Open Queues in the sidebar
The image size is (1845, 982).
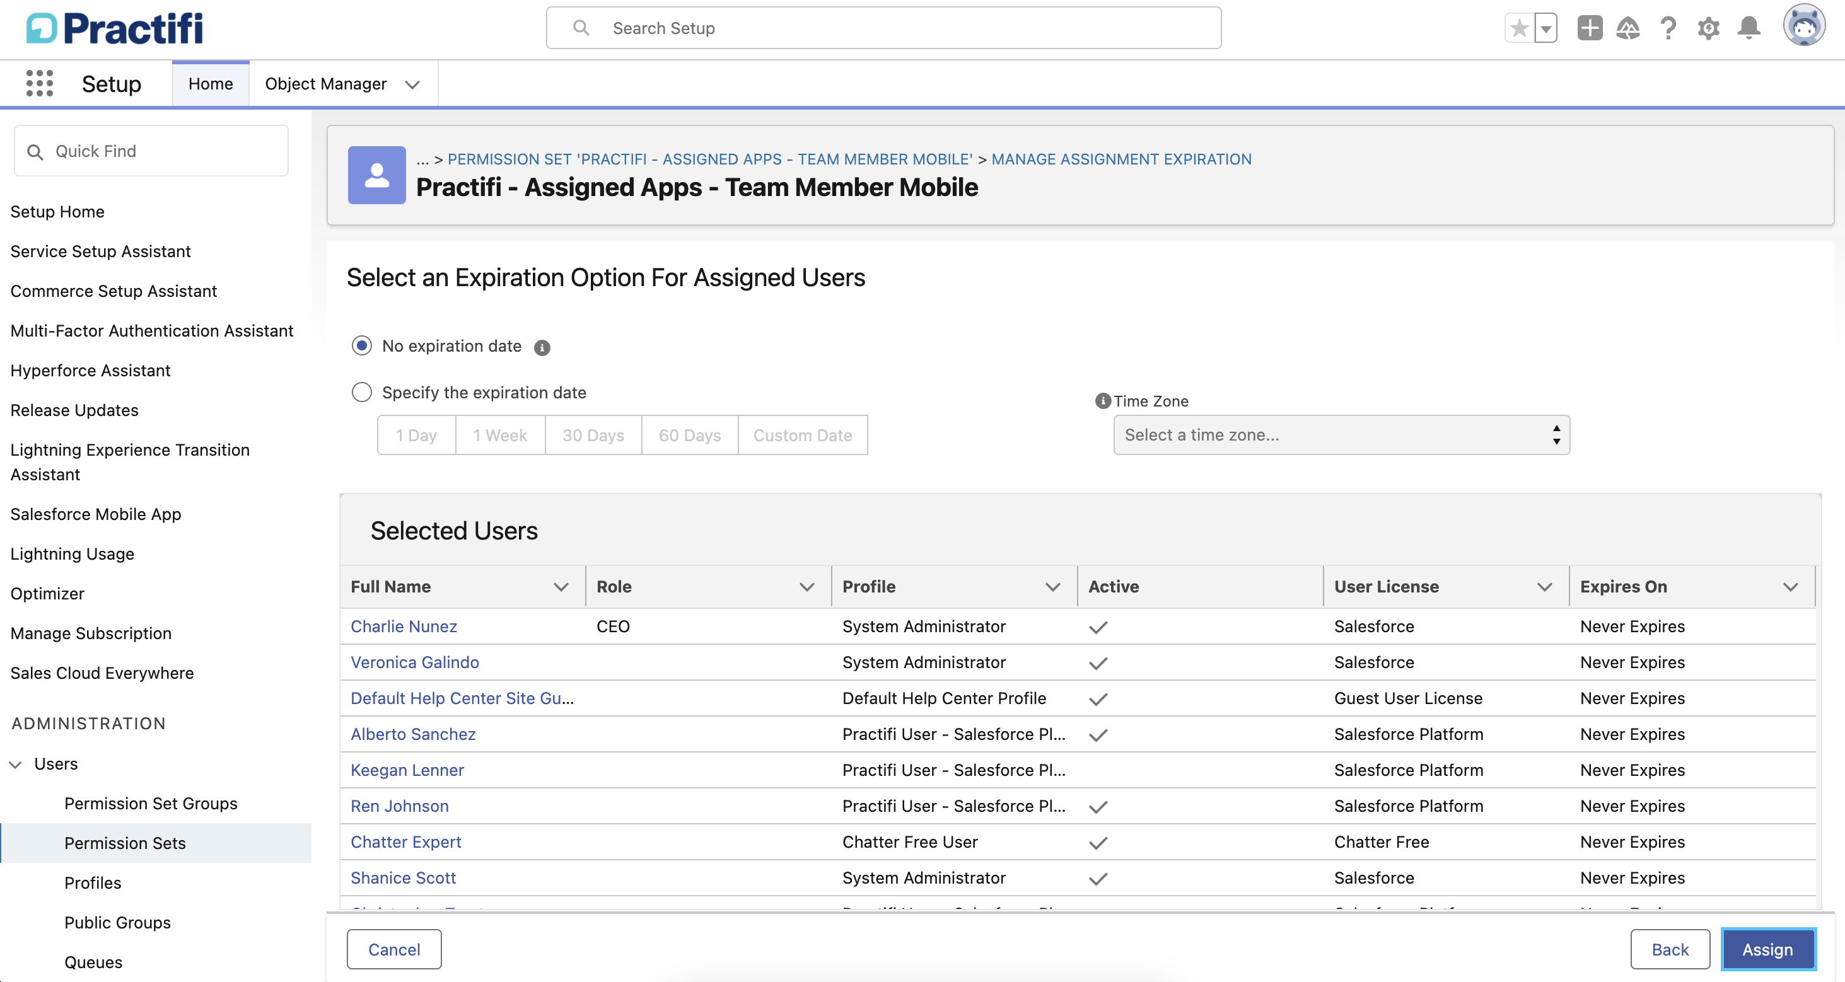tap(93, 962)
